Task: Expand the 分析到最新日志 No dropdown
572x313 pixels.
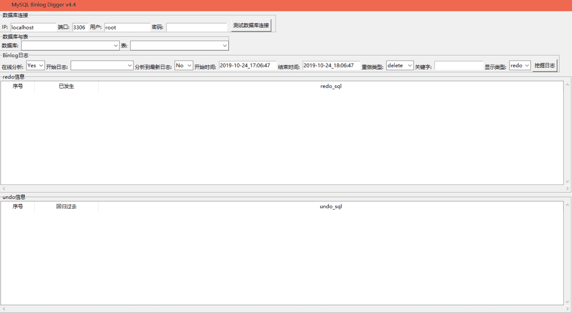Action: pyautogui.click(x=184, y=66)
